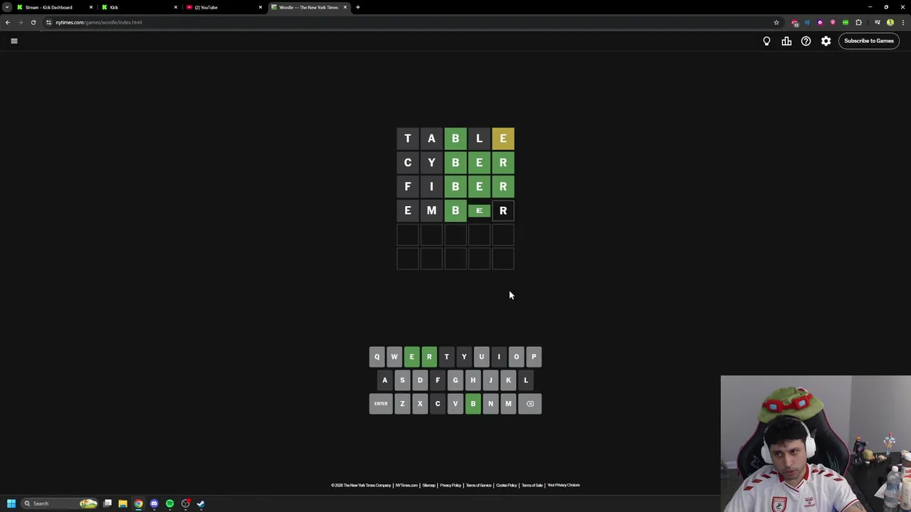Viewport: 911px width, 512px height.
Task: Tap the S key on the keyboard
Action: pos(402,380)
